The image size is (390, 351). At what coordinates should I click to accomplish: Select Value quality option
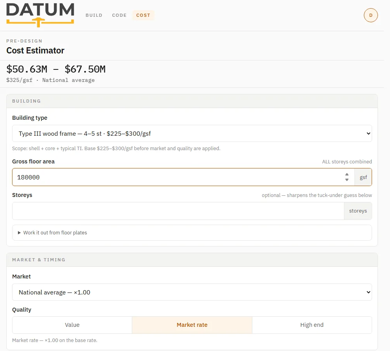coord(72,325)
